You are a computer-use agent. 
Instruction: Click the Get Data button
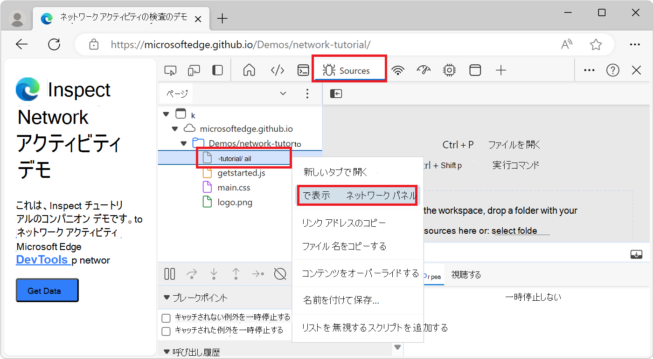[47, 290]
